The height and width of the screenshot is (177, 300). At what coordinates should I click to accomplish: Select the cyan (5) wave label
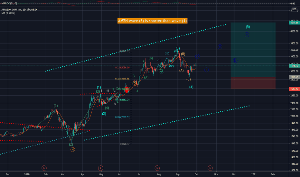click(x=248, y=27)
